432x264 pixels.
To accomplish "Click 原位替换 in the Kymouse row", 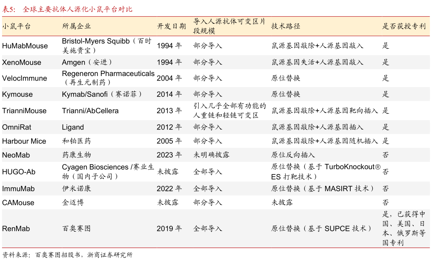I will point(285,94).
